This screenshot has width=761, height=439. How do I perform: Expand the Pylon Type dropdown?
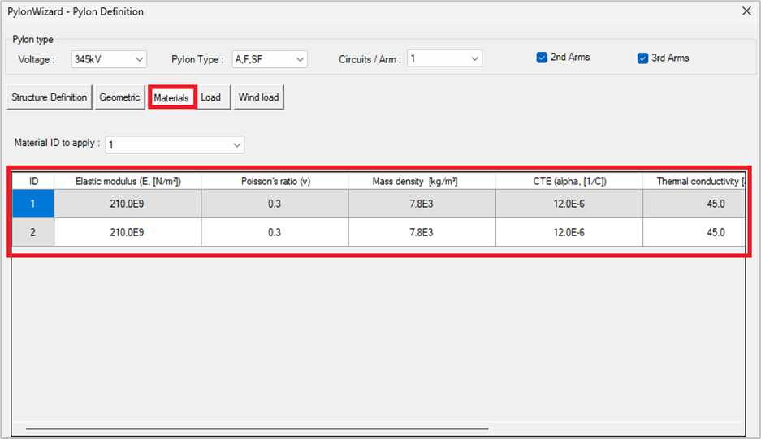tap(270, 59)
